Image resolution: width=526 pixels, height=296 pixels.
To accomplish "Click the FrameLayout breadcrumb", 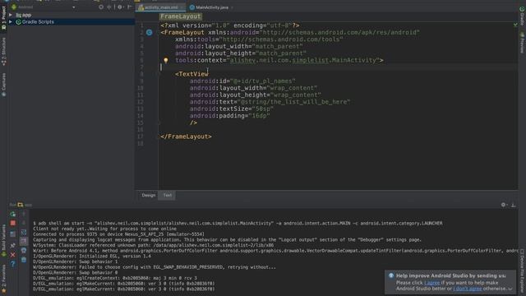I will (x=181, y=16).
